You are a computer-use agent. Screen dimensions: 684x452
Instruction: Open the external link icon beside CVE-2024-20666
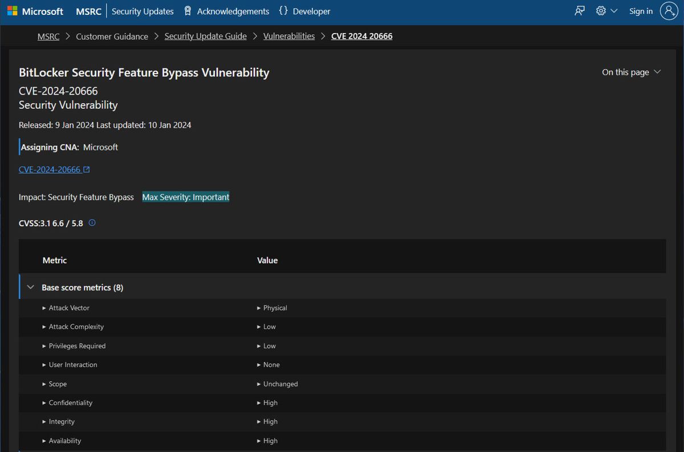(87, 169)
